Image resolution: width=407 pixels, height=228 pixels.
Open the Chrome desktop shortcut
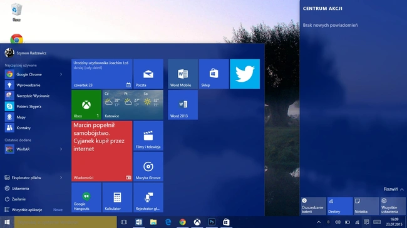click(17, 39)
